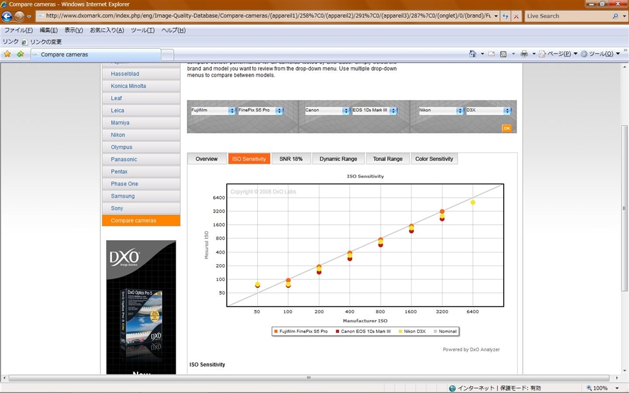Expand the Home button dropdown arrow
Screen dimensions: 629x393
pyautogui.click(x=482, y=54)
